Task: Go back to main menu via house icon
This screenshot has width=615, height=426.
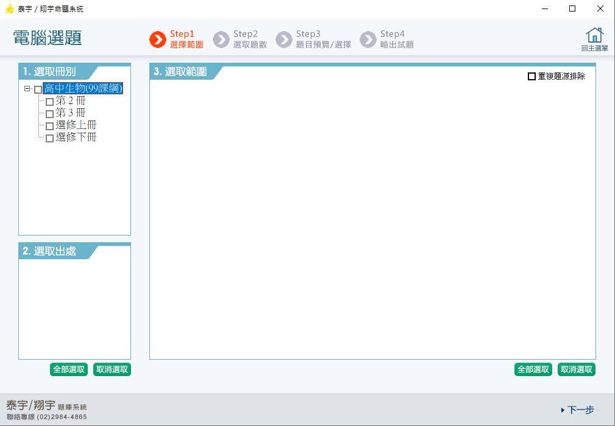Action: [x=595, y=35]
